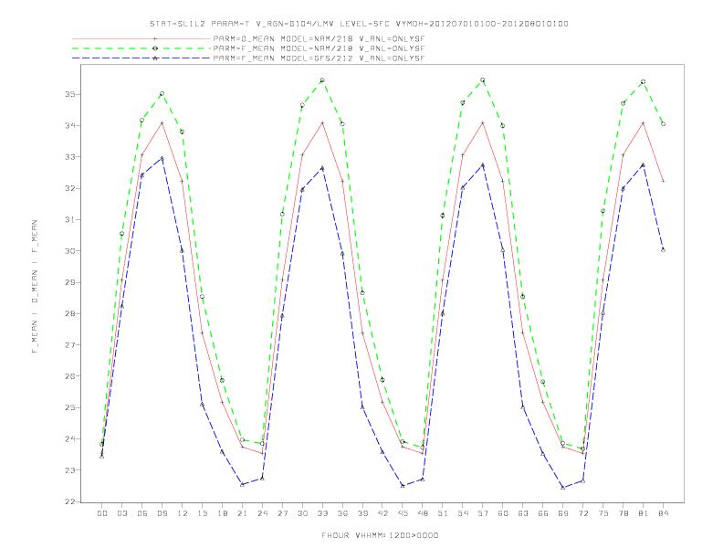The image size is (723, 559).
Task: Click the vertical axis label F_MEAN | O_MEAN | F_MEAN
Action: 35,287
